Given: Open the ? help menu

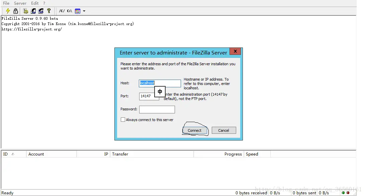Looking at the screenshot, I should tap(44, 3).
